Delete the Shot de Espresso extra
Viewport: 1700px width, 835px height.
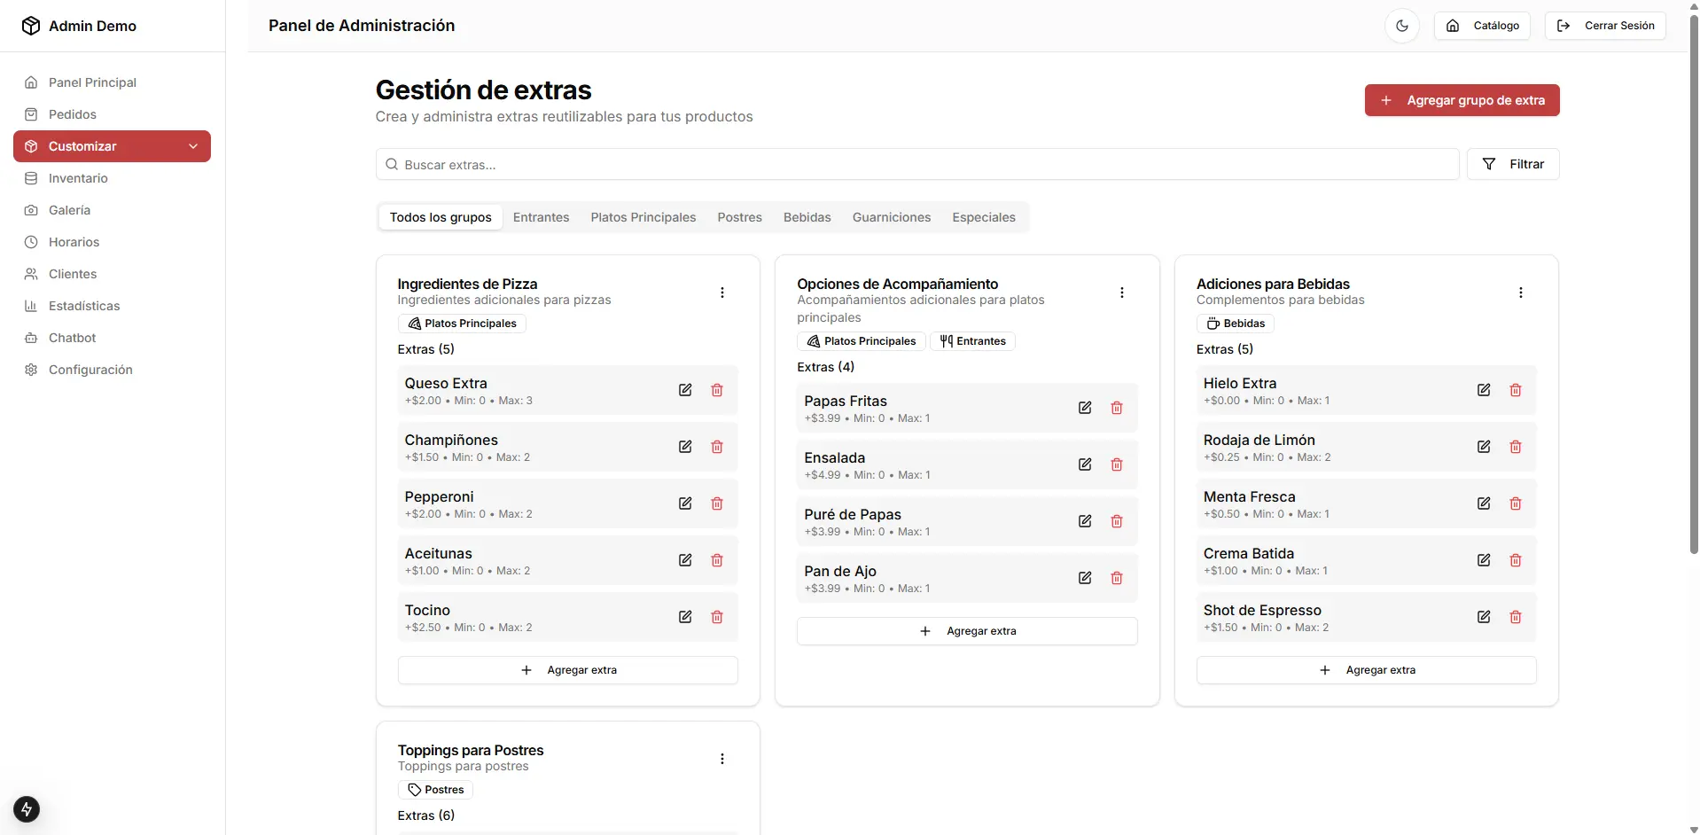tap(1516, 617)
